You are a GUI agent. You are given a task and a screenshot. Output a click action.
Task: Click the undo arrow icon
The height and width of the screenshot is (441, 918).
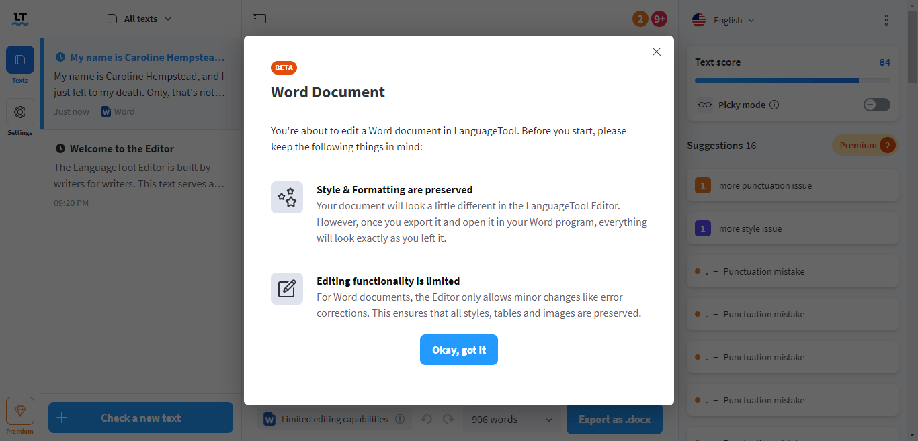click(x=426, y=418)
